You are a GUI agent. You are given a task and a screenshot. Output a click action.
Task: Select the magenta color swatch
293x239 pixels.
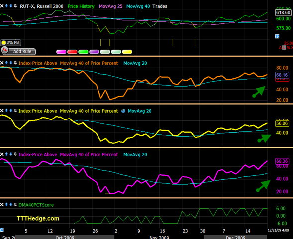(61, 52)
